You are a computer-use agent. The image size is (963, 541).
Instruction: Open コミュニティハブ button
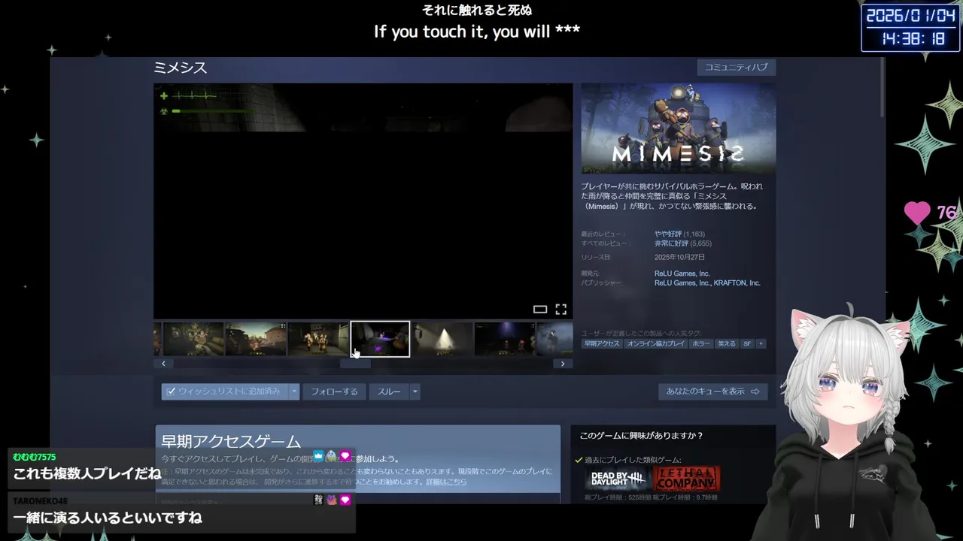(737, 67)
